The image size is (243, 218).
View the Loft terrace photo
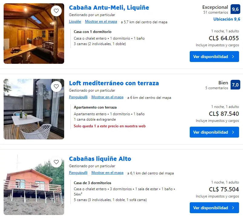pyautogui.click(x=34, y=109)
